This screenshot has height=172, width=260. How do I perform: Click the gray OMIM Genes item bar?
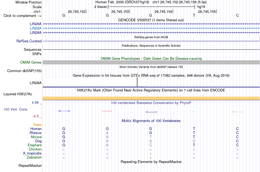(x=151, y=62)
